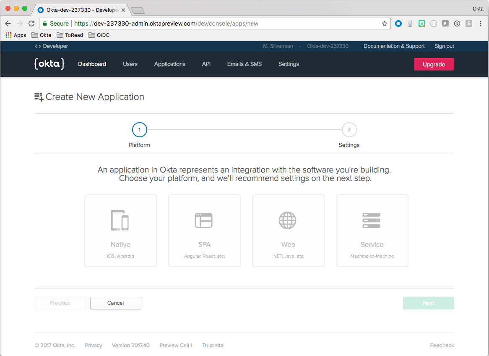Click the Next button
489x356 pixels.
point(428,303)
